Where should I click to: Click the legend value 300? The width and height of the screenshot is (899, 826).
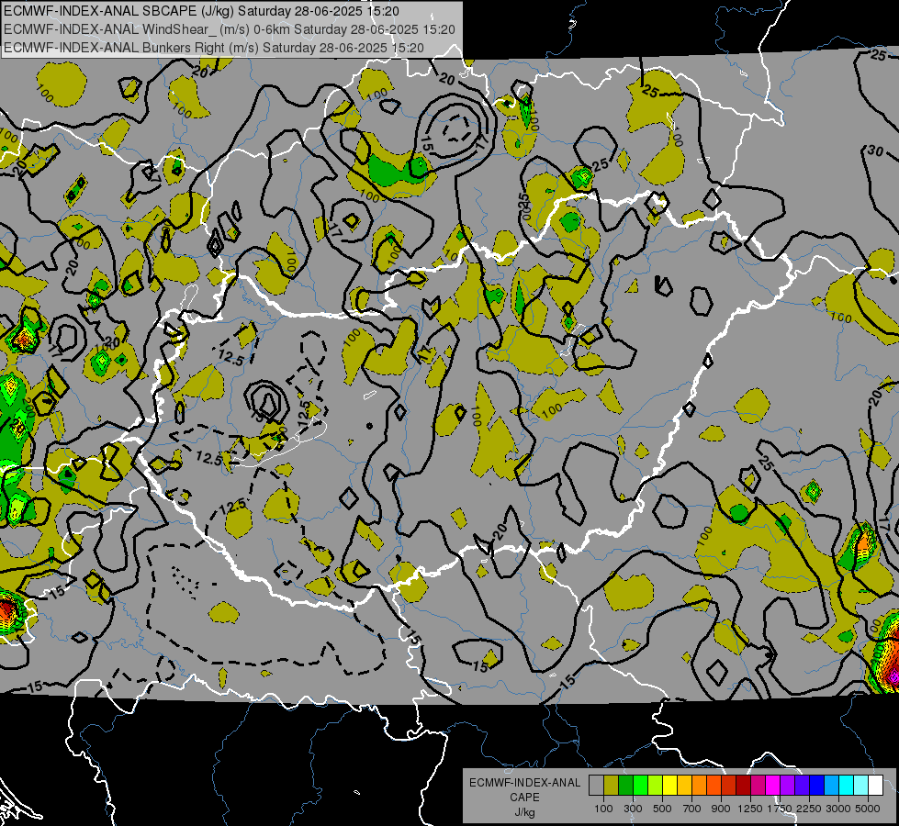click(x=633, y=809)
